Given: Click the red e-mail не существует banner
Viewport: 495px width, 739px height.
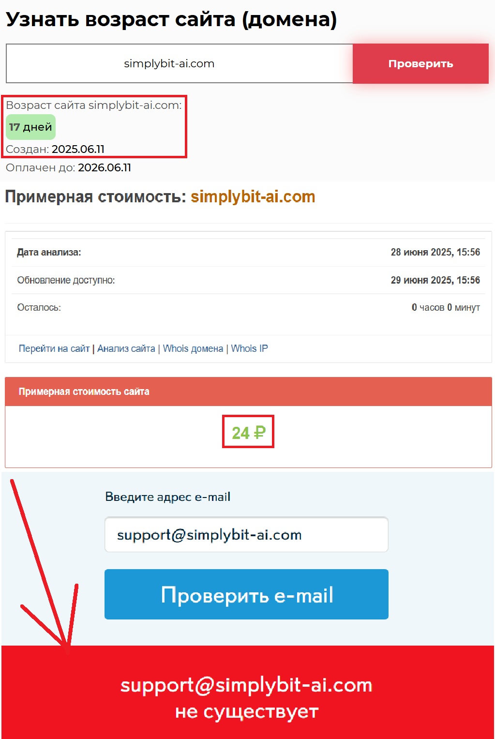Looking at the screenshot, I should coord(248,692).
